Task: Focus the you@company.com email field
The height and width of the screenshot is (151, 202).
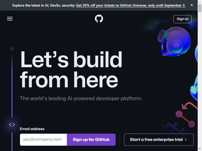Action: coord(43,140)
